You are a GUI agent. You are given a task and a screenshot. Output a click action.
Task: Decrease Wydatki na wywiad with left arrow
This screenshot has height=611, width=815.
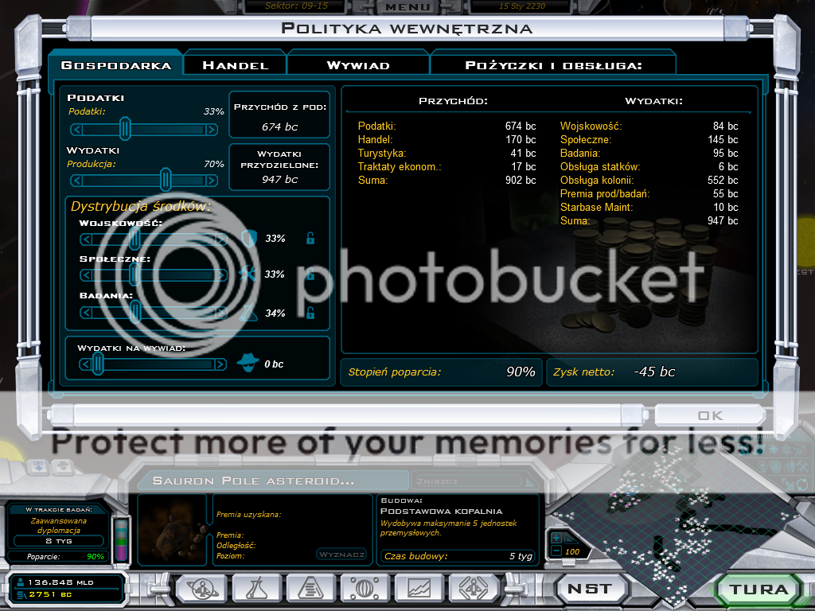pyautogui.click(x=86, y=364)
